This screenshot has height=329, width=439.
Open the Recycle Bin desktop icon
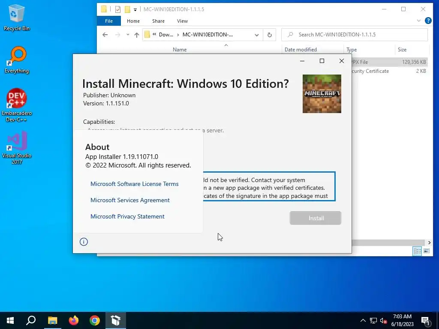(17, 17)
